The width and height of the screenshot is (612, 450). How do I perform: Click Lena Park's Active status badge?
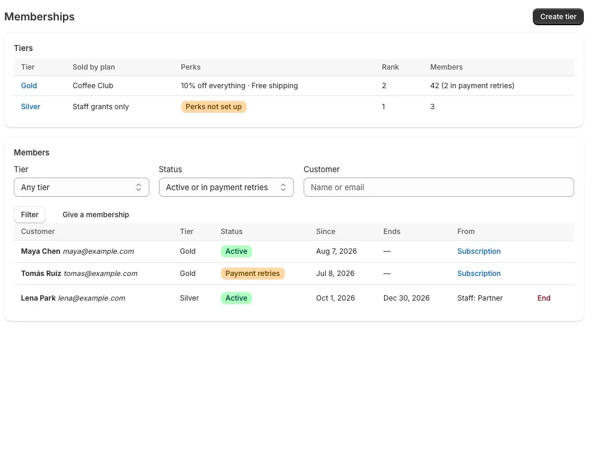[x=236, y=298]
